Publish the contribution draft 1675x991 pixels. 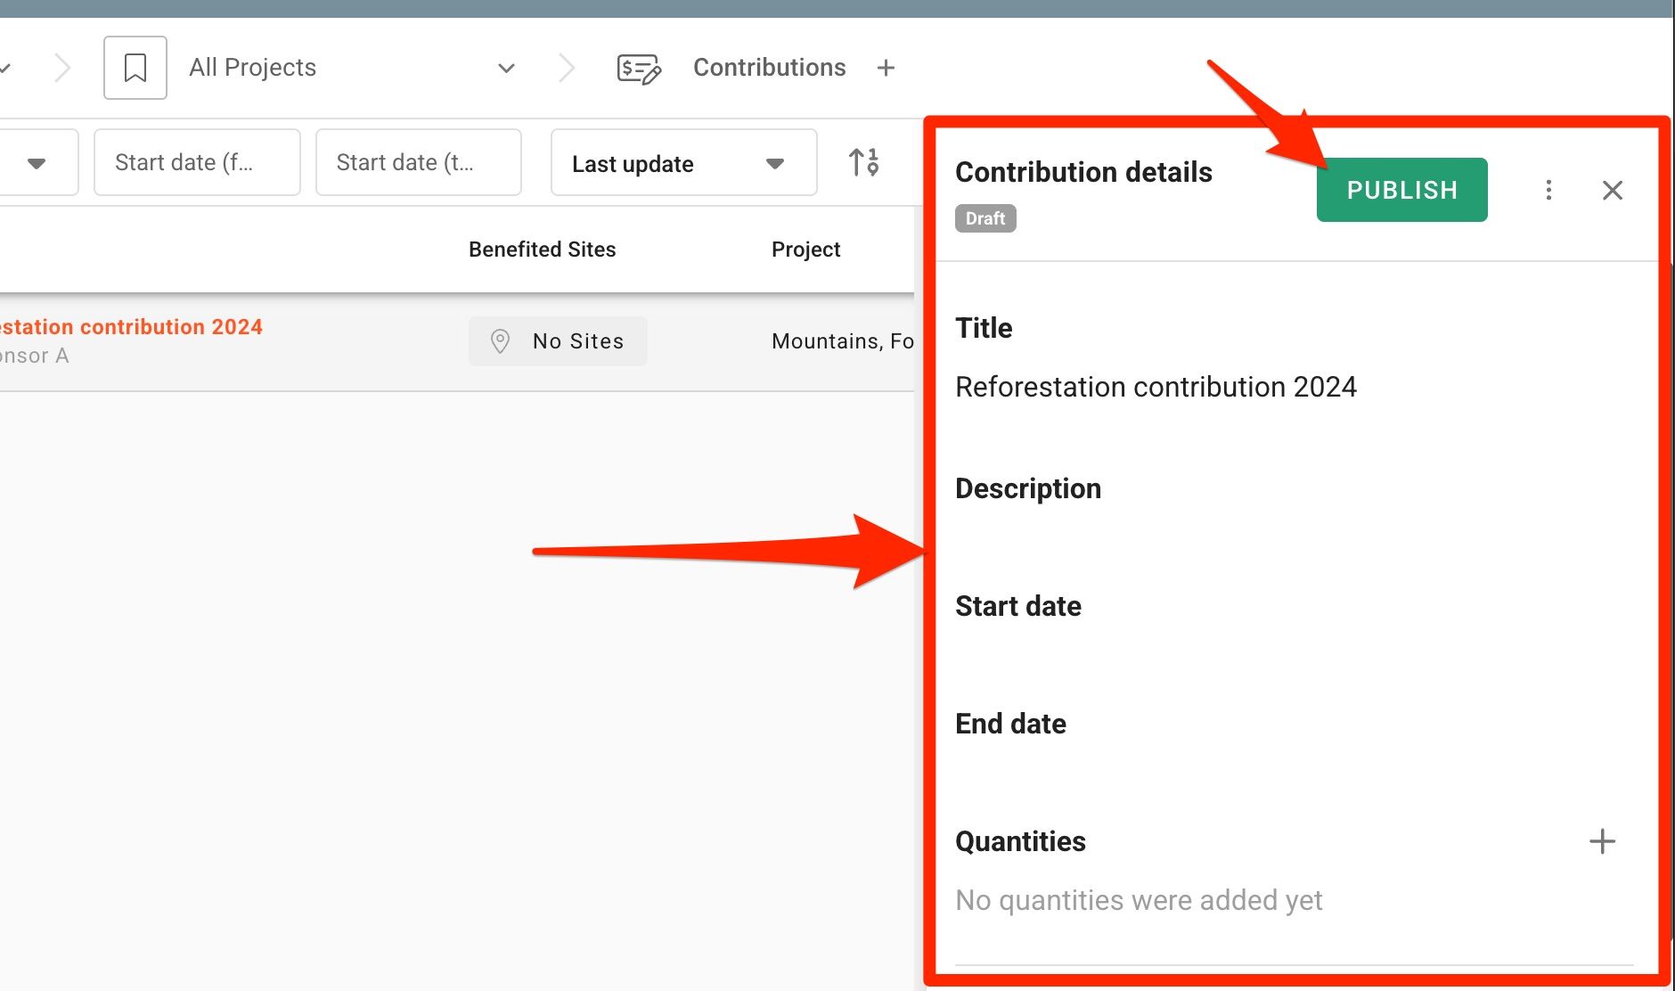click(1401, 190)
